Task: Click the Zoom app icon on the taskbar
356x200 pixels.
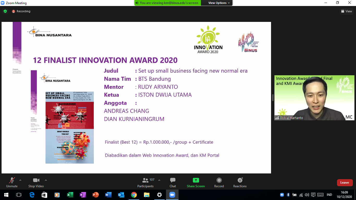Action: coord(172,195)
